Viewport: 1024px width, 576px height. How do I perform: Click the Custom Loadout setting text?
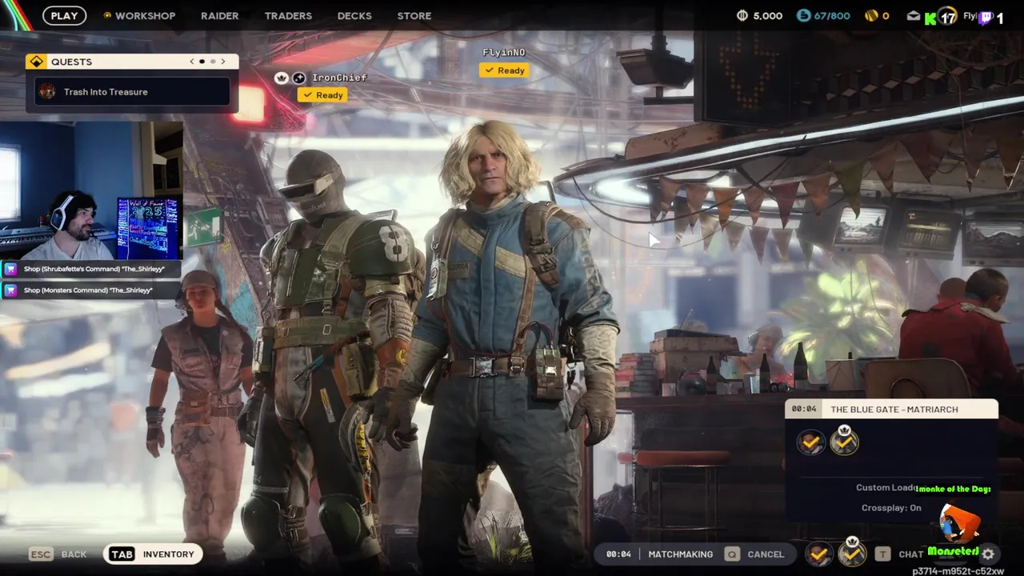[x=886, y=488]
